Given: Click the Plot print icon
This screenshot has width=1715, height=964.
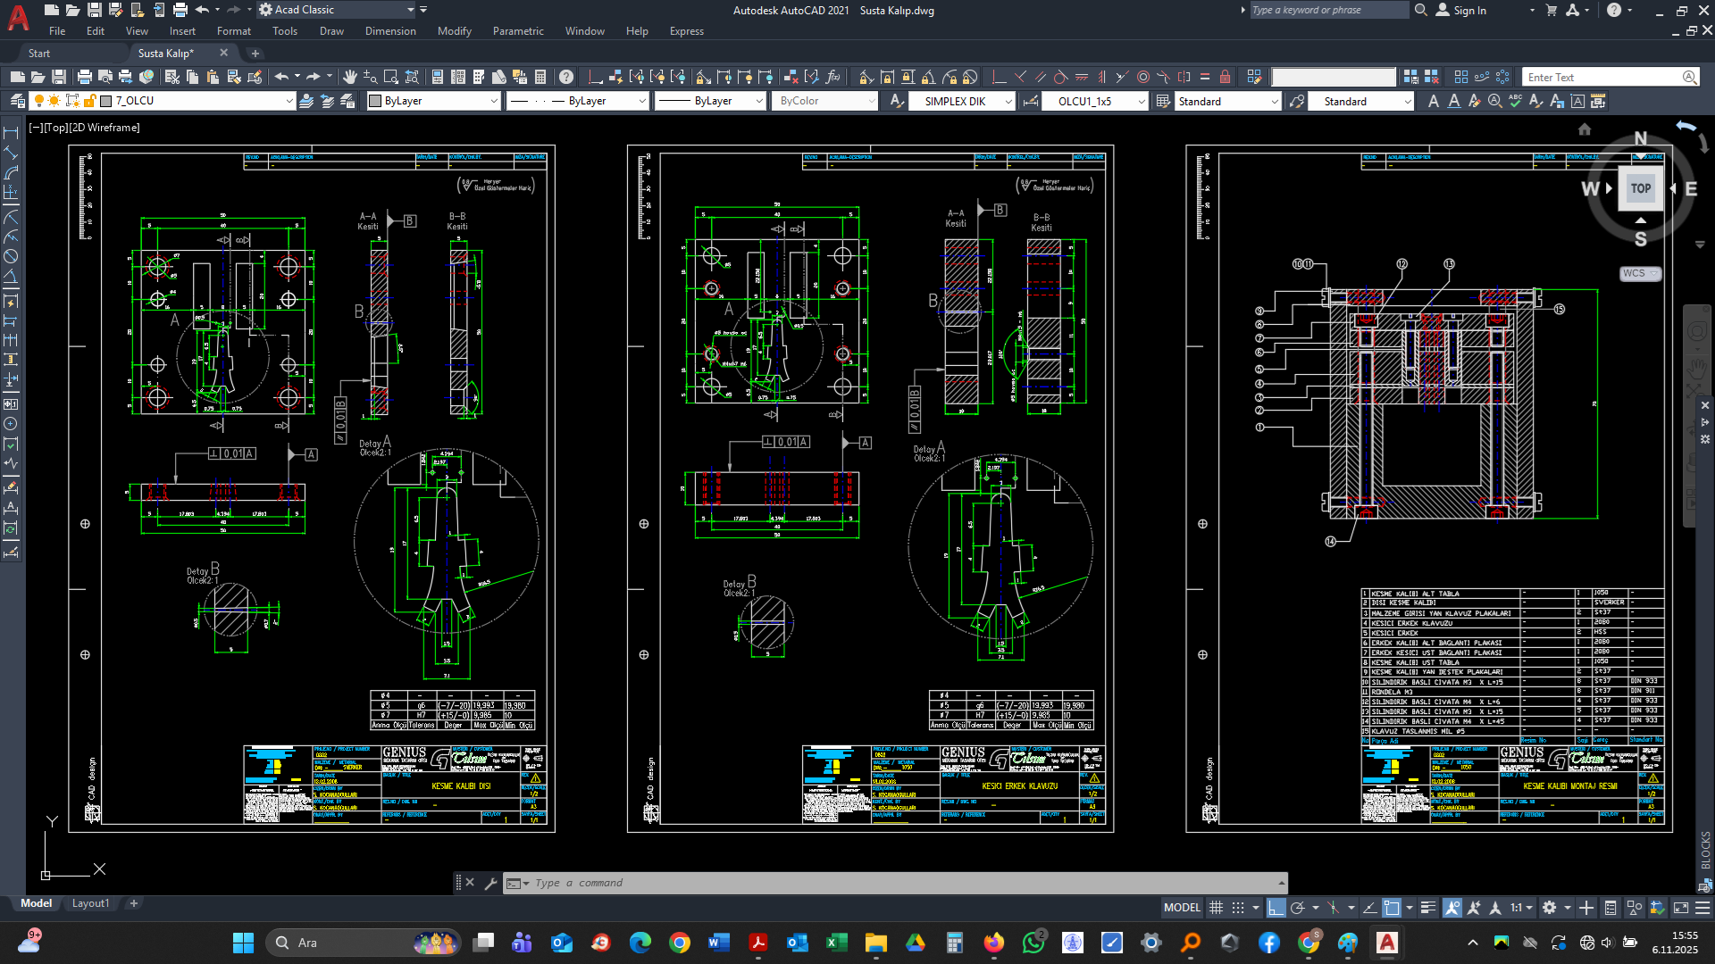Looking at the screenshot, I should pyautogui.click(x=84, y=78).
